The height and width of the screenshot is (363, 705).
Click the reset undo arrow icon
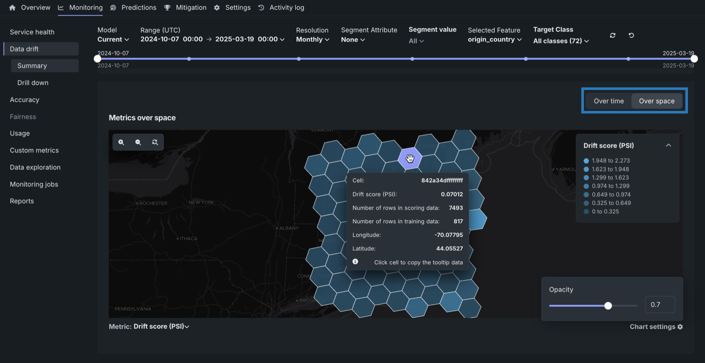(631, 35)
